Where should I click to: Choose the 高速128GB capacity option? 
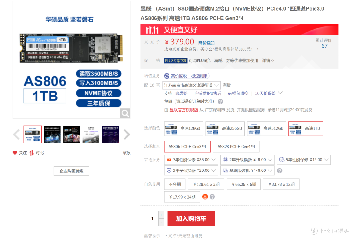(x=183, y=129)
